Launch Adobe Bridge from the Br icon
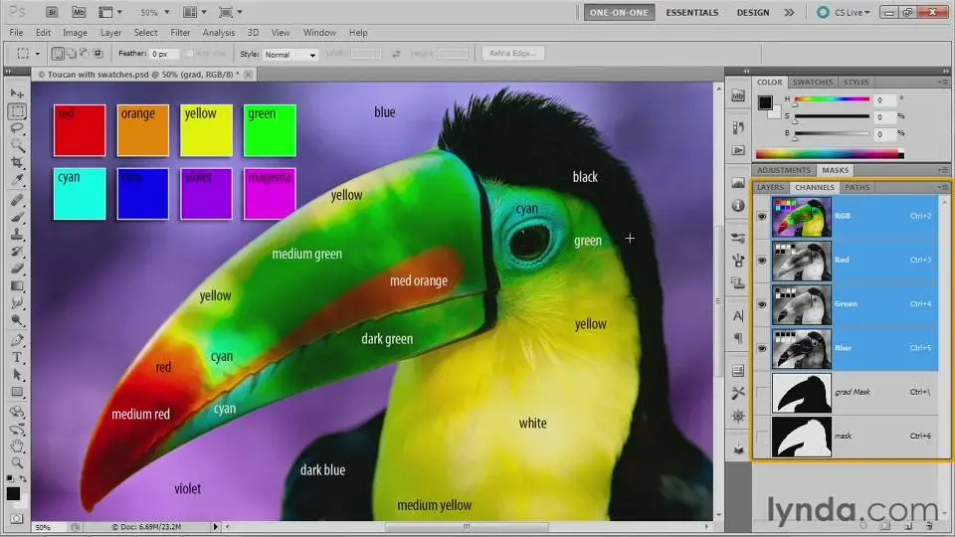This screenshot has width=955, height=537. click(x=50, y=13)
